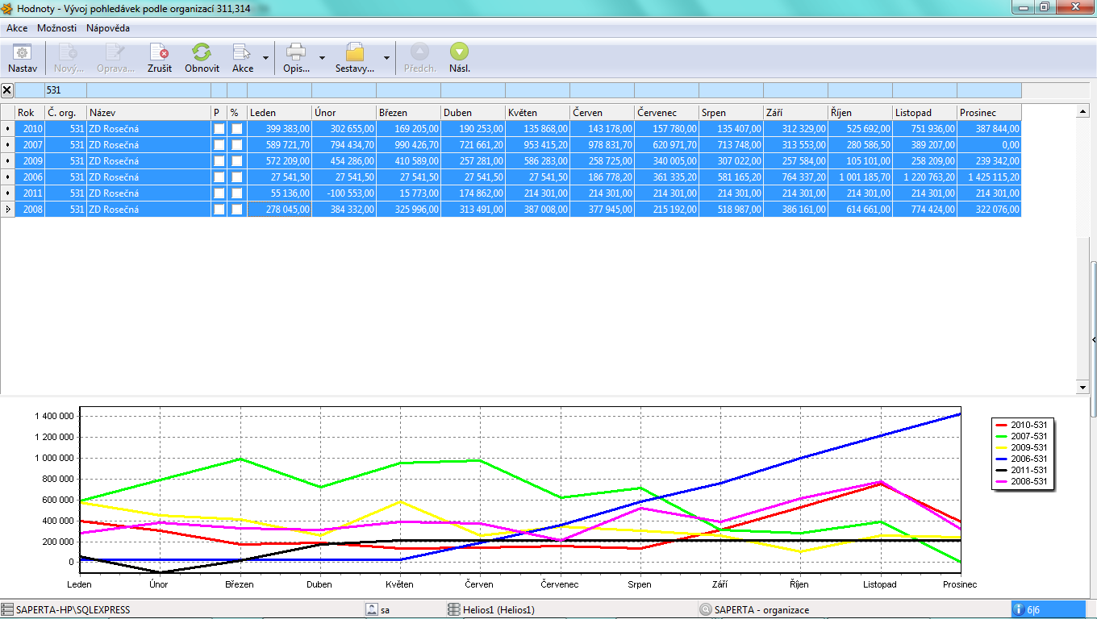Select the current row marker for 2008
This screenshot has height=619, width=1097.
(x=8, y=209)
